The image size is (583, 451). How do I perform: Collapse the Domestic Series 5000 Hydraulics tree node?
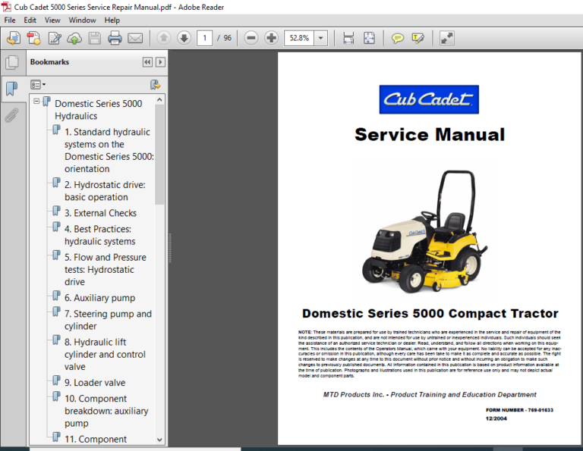tap(36, 101)
